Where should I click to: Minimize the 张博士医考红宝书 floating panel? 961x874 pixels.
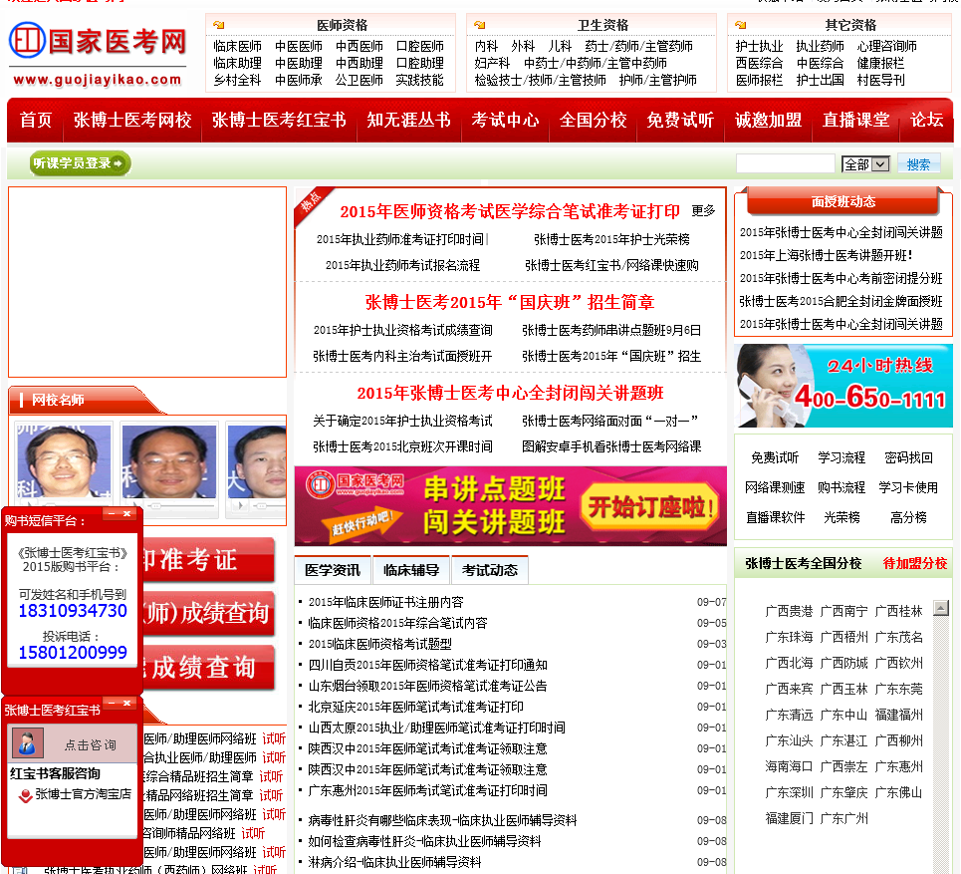(112, 703)
